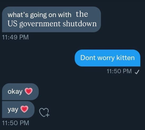Select the "yay" message bubble
145x130 pixels.
click(x=18, y=110)
